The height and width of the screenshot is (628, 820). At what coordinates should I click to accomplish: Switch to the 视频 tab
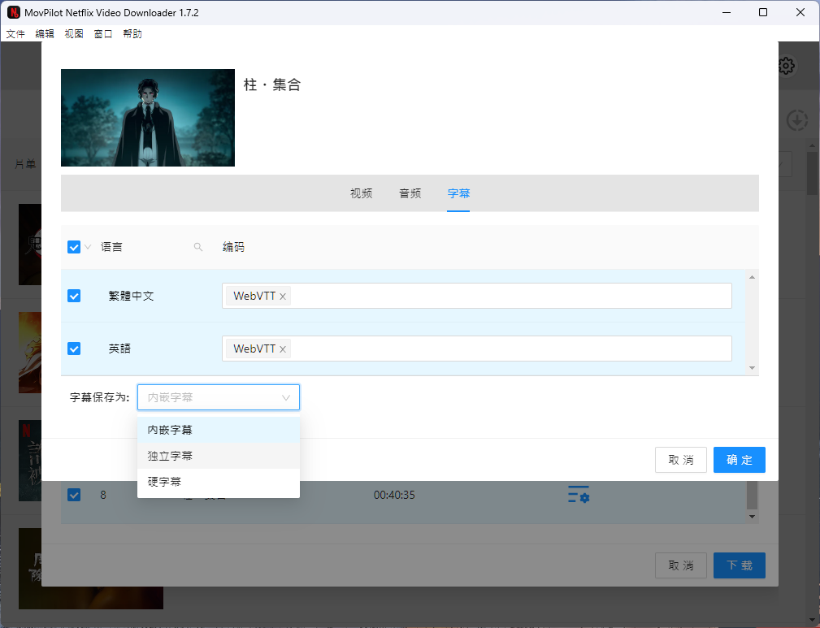(x=361, y=193)
